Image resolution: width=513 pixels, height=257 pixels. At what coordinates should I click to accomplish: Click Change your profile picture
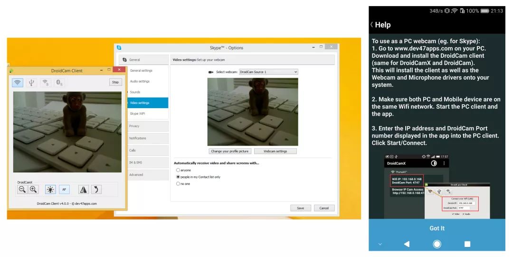coord(230,151)
